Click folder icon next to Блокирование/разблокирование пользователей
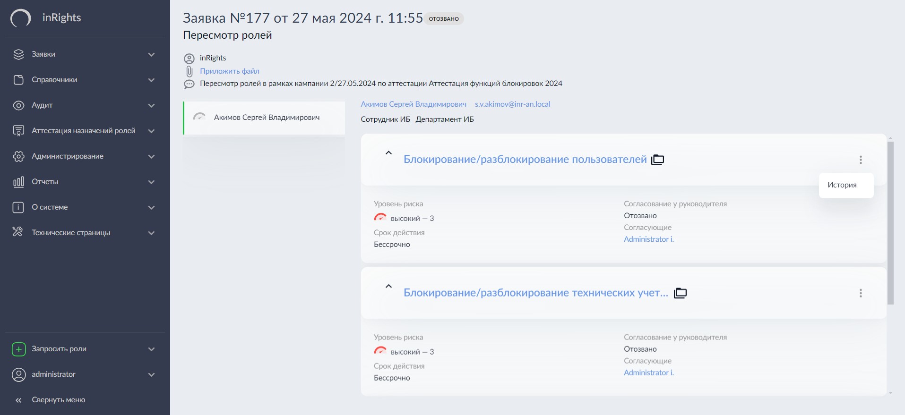This screenshot has width=905, height=415. [x=657, y=160]
